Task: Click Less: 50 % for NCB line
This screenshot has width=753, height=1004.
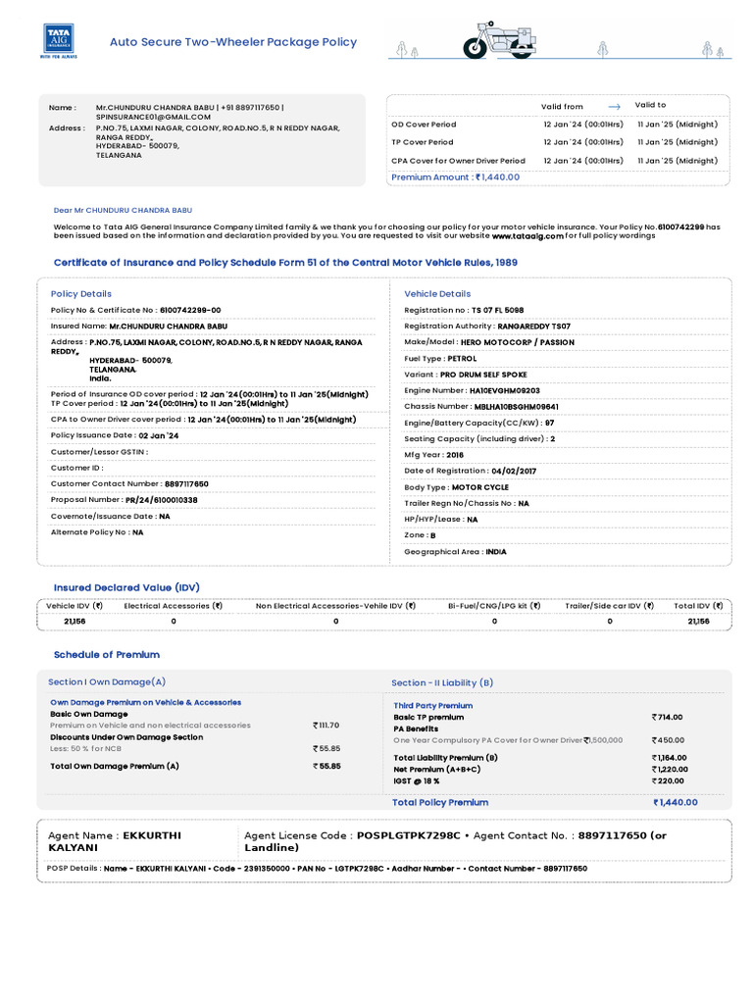Action: [86, 748]
